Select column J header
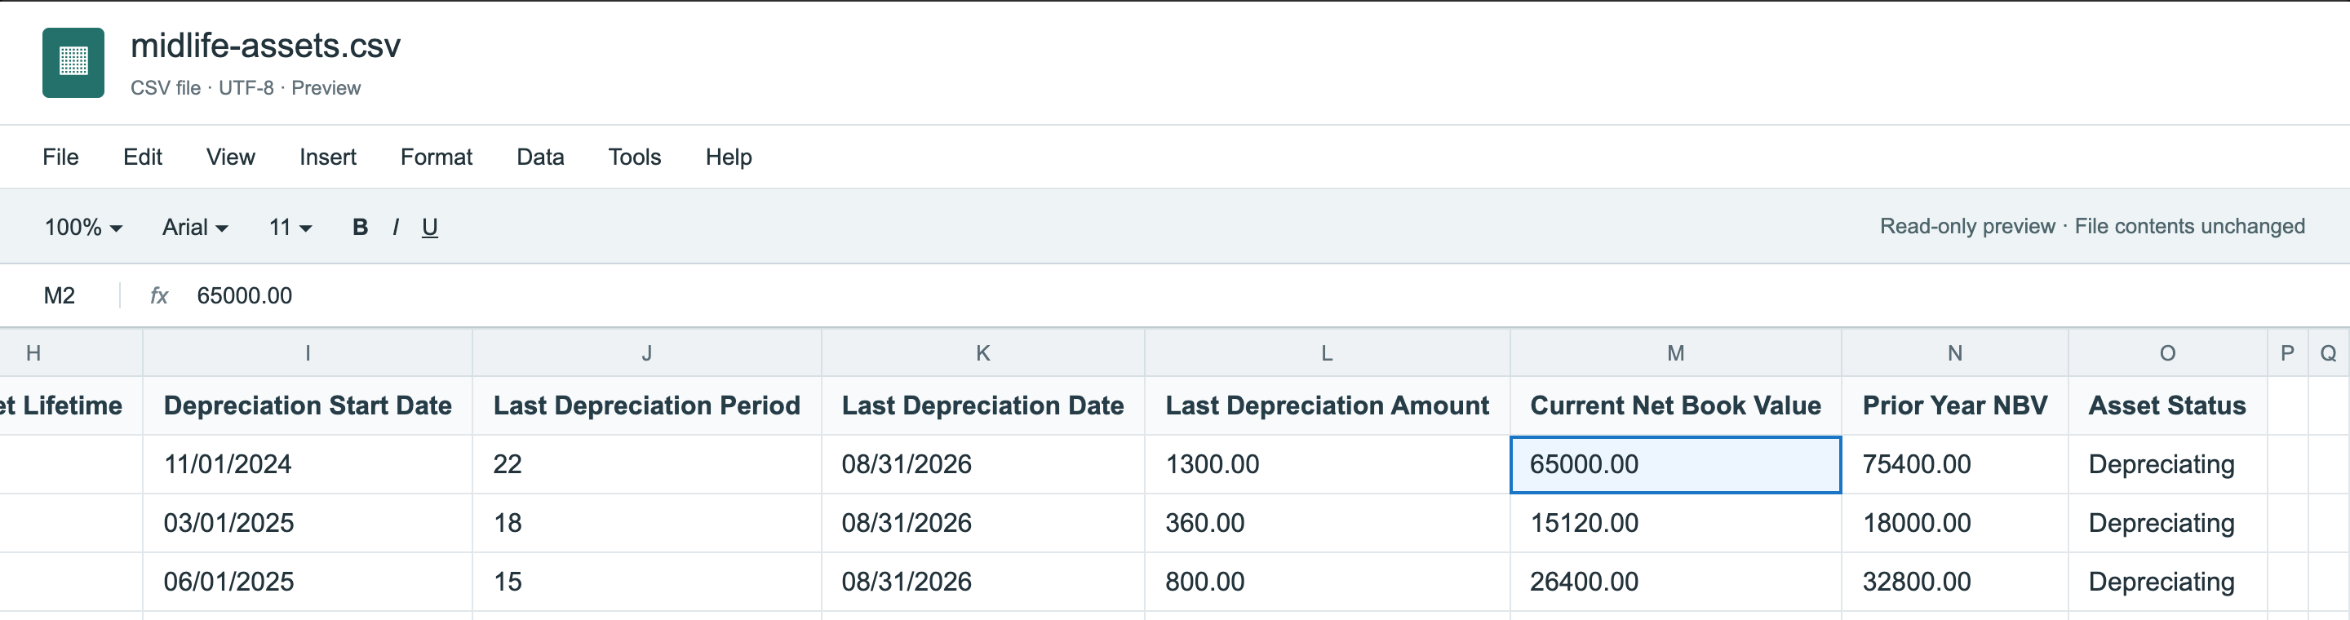 click(647, 353)
